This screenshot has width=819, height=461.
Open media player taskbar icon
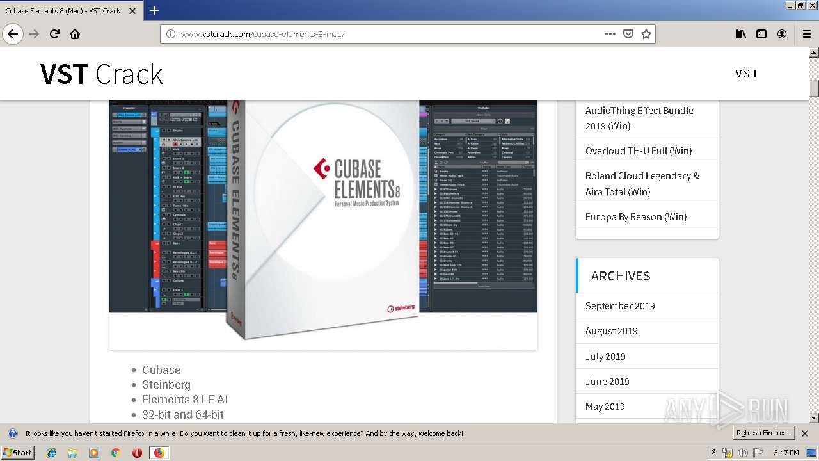[94, 453]
